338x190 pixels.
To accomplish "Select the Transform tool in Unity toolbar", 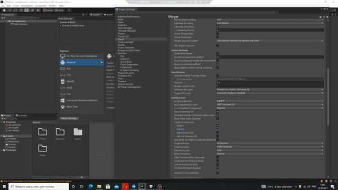I will 32,10.
